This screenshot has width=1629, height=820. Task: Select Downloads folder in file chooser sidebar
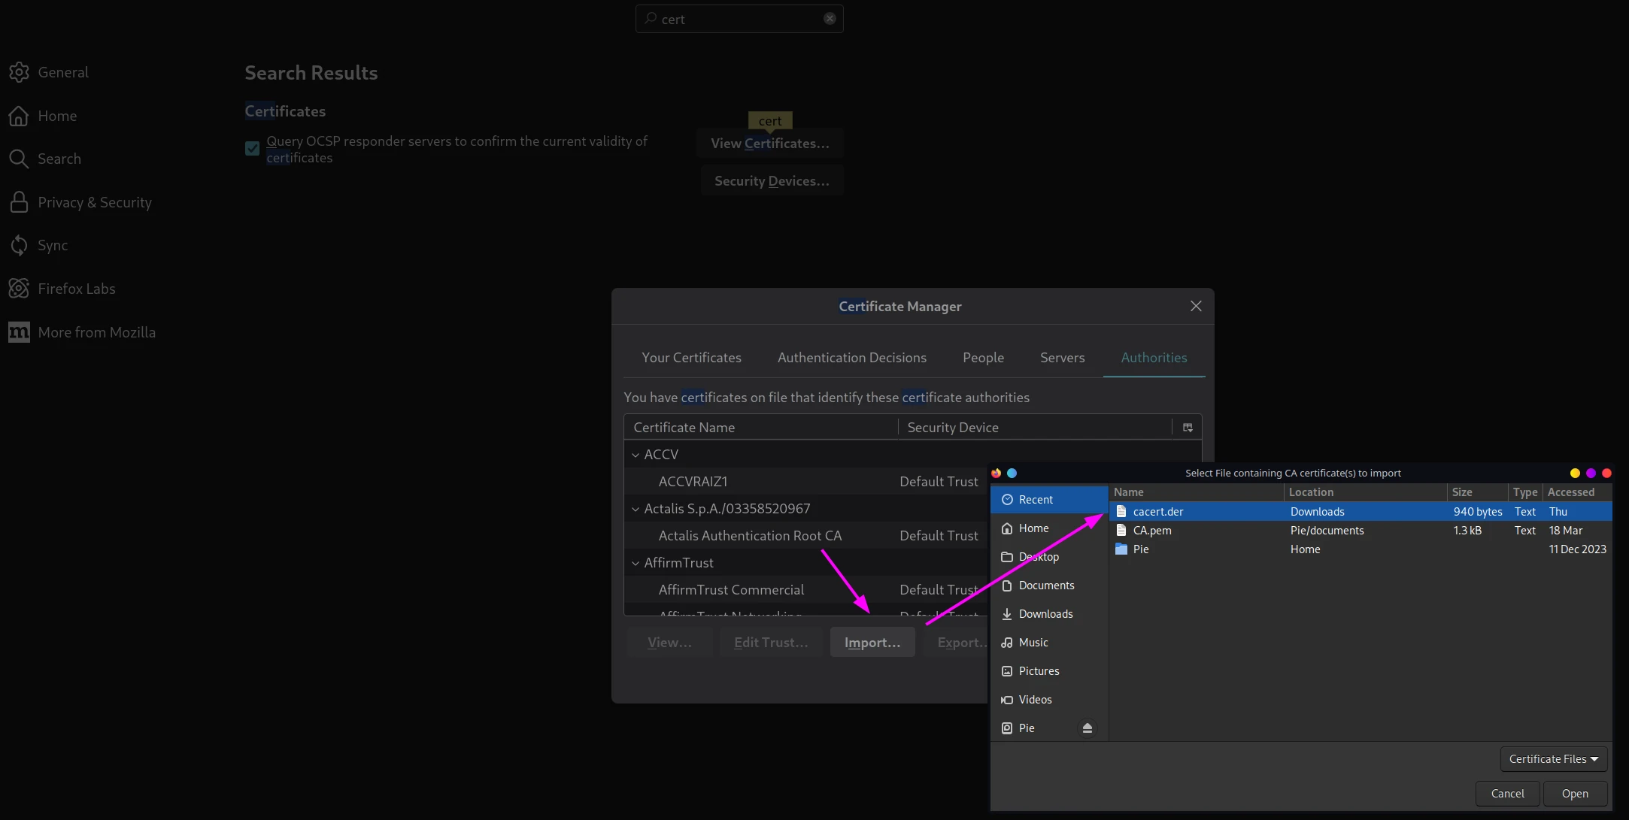1045,614
